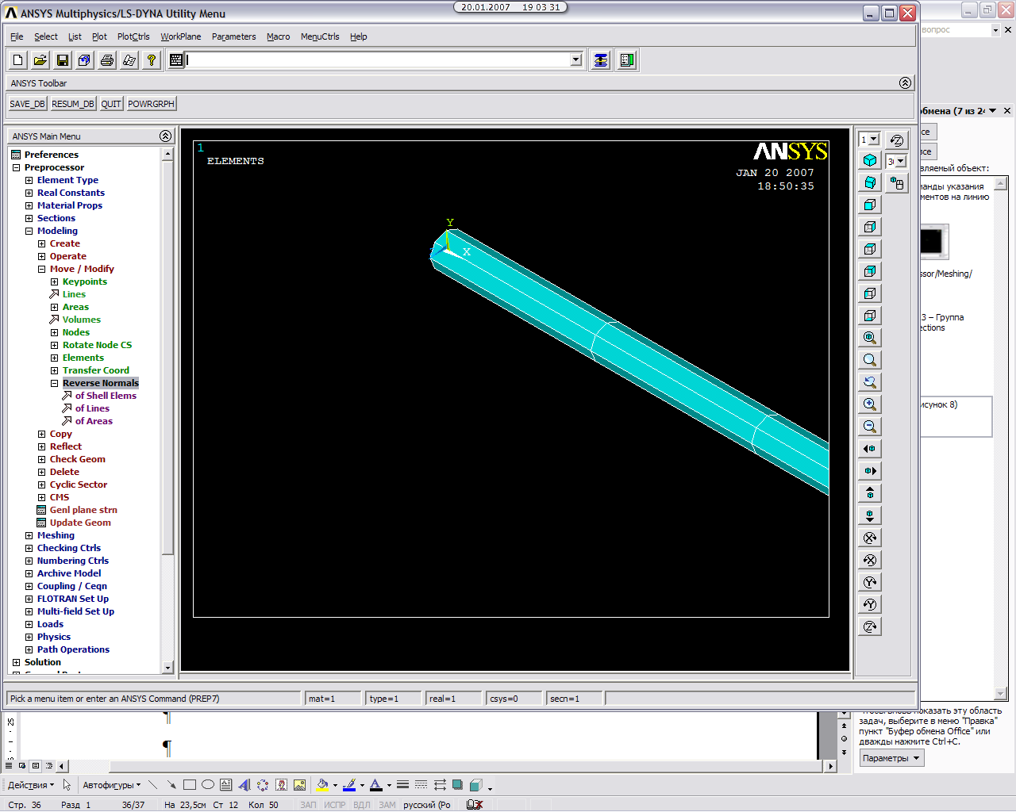This screenshot has width=1016, height=812.
Task: Click Word horizontal scrollbar right arrow
Action: (831, 766)
